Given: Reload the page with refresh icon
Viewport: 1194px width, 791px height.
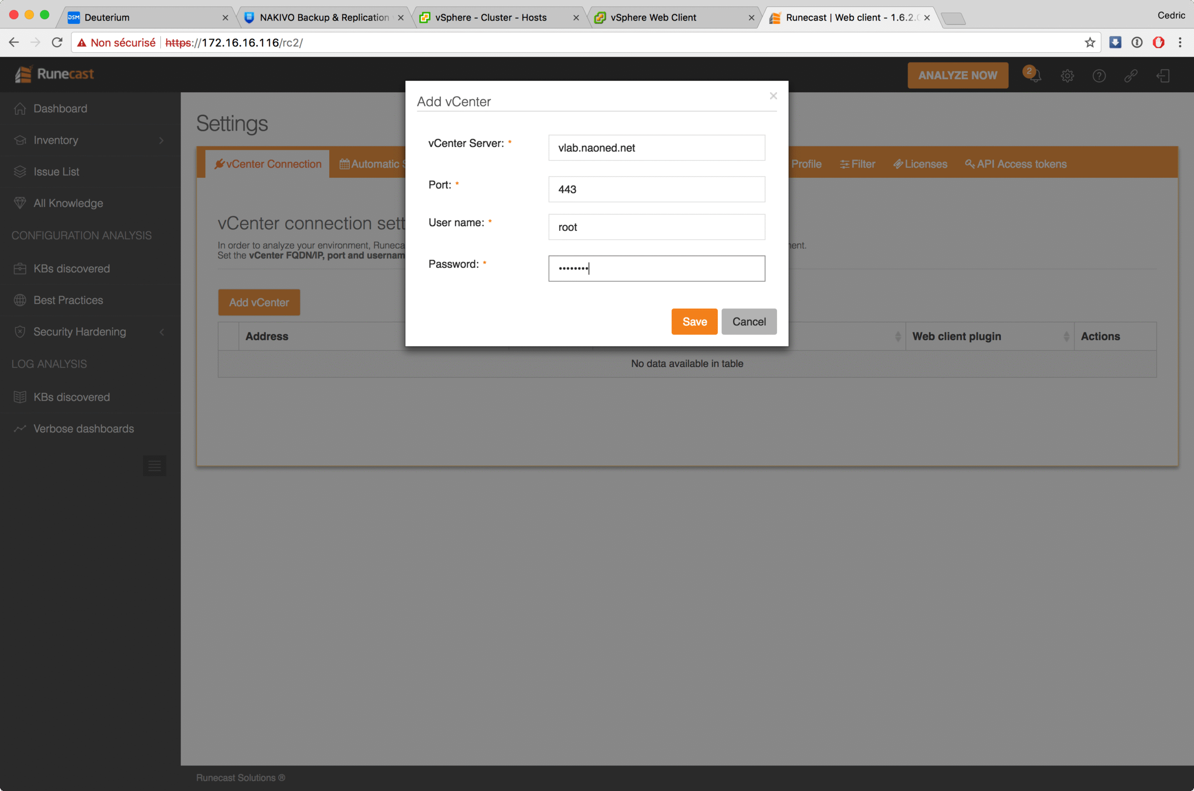Looking at the screenshot, I should (57, 42).
